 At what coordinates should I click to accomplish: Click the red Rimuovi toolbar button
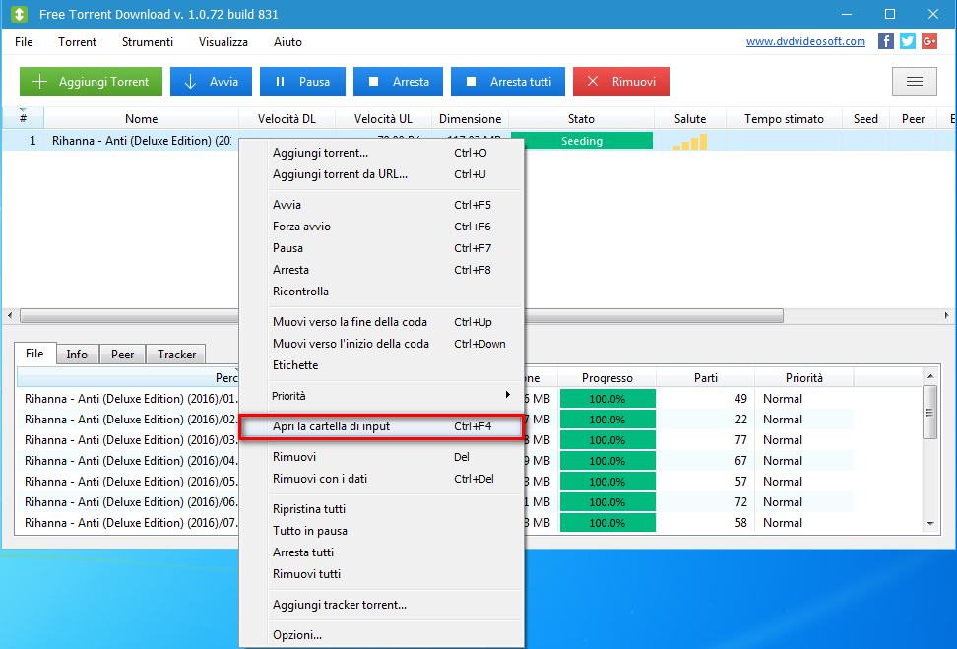621,81
